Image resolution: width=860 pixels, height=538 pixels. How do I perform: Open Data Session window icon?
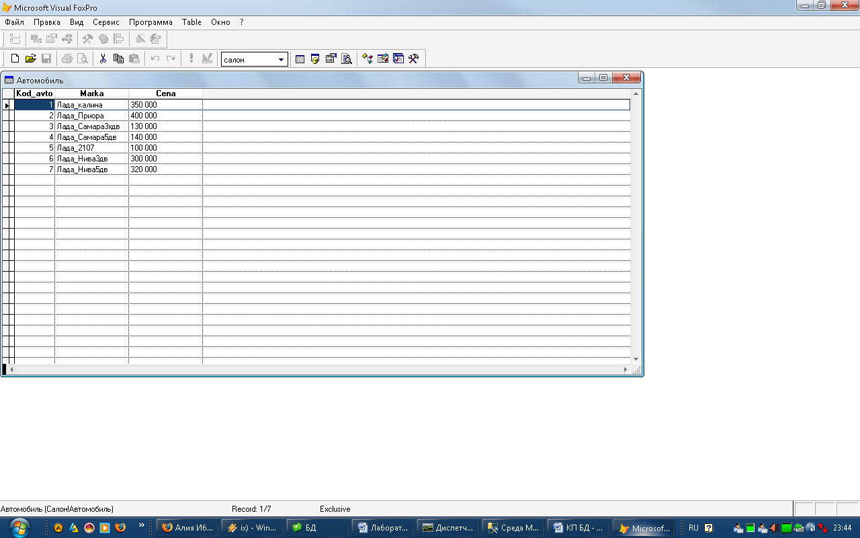coord(315,59)
